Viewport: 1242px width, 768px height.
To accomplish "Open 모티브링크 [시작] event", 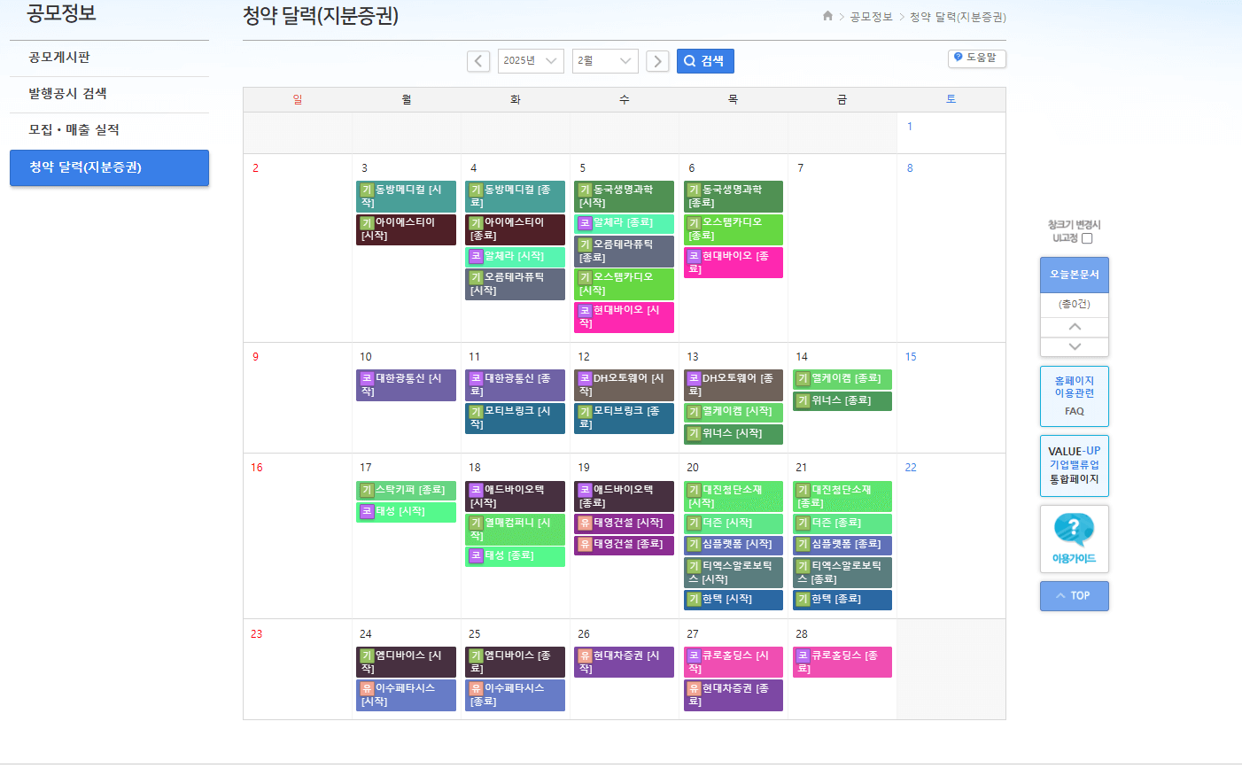I will click(x=515, y=418).
